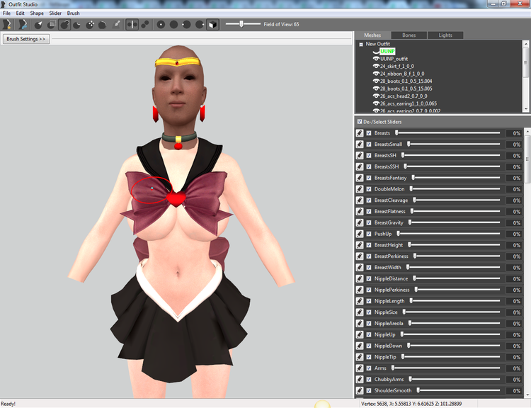This screenshot has height=408, width=531.
Task: Click edit pencil icon for ShoulderSmooth slider
Action: coord(360,390)
